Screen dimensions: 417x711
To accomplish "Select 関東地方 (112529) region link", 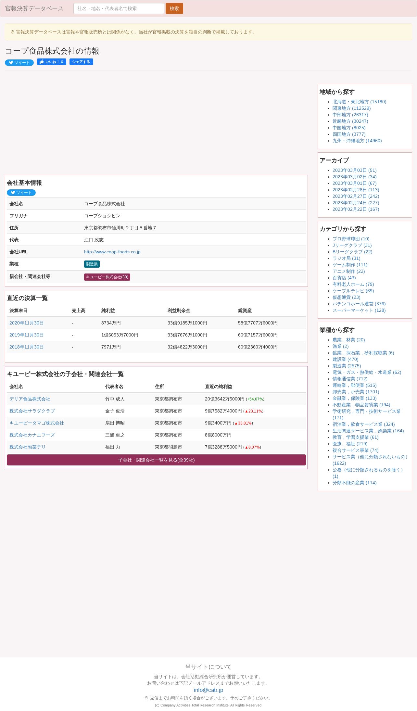I will 351,108.
